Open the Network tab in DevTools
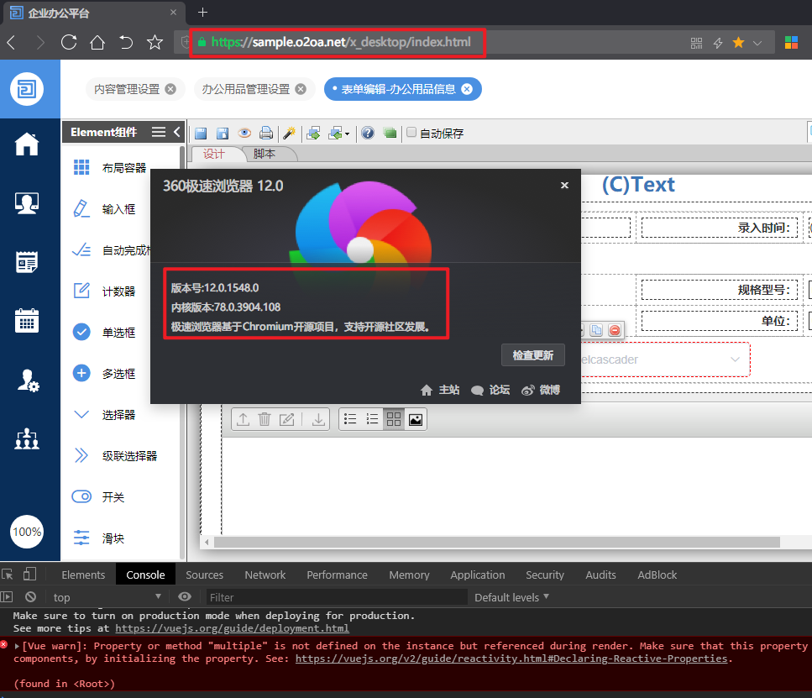The image size is (812, 698). (x=265, y=575)
